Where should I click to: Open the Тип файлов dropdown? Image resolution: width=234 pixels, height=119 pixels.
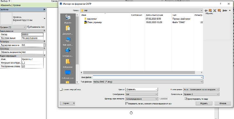click(148, 82)
